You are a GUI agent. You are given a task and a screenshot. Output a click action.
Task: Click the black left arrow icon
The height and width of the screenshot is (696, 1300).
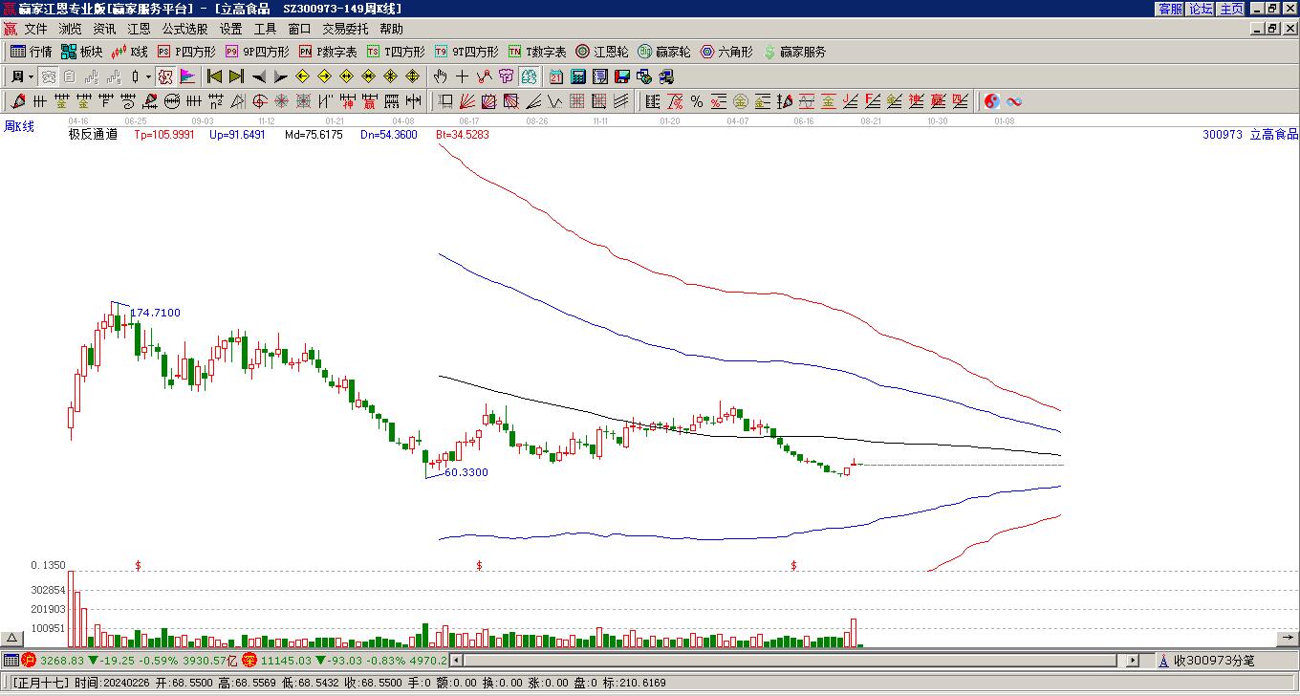pos(258,76)
